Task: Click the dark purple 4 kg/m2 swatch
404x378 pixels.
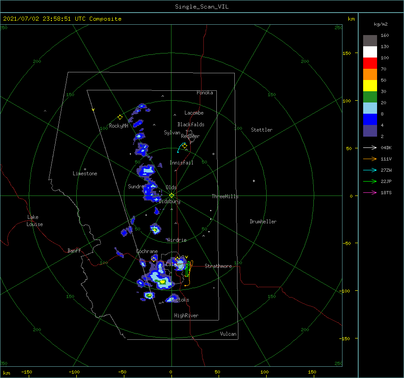Action: [x=370, y=130]
